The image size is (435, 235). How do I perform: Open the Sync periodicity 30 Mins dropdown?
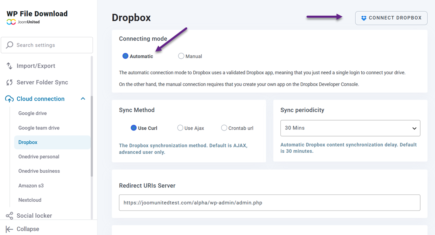pyautogui.click(x=350, y=128)
